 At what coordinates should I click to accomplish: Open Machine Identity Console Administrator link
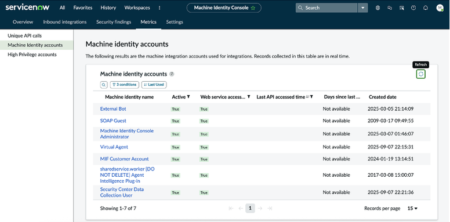[x=127, y=134]
